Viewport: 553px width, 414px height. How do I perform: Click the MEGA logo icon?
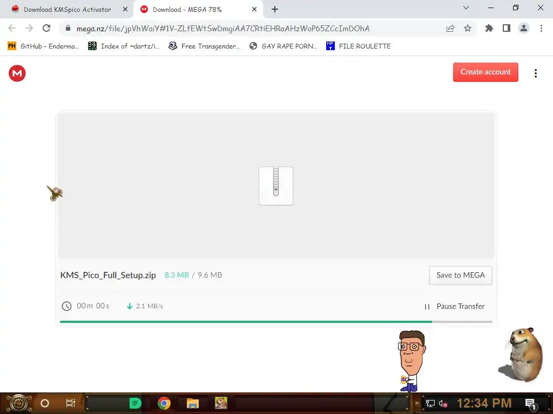pyautogui.click(x=17, y=73)
